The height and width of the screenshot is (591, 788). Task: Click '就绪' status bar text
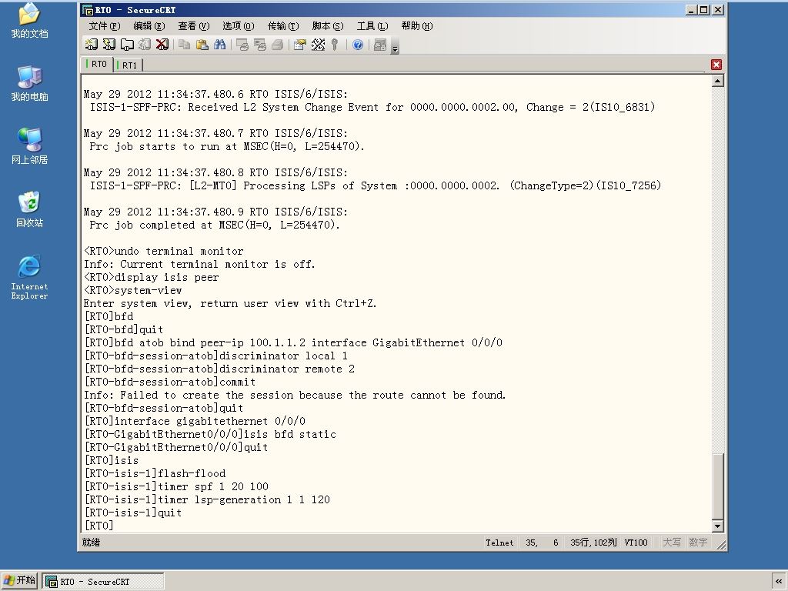click(91, 543)
